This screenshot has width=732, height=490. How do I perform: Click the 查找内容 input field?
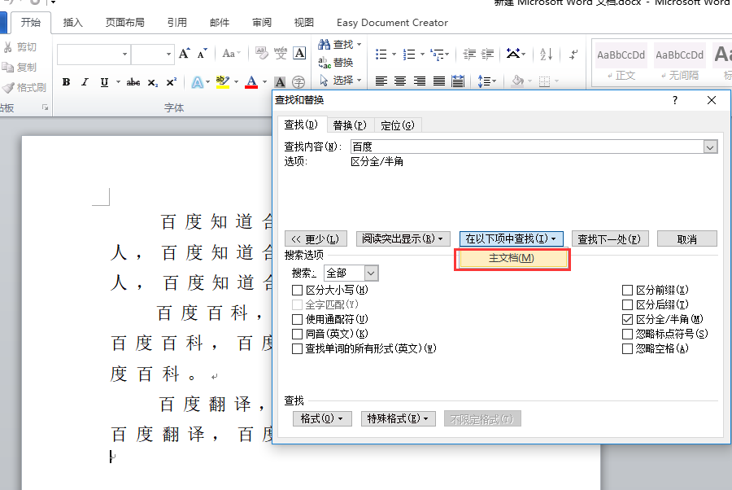point(527,147)
